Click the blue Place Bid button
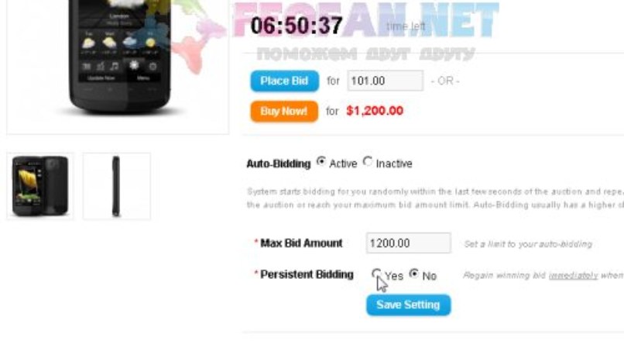Screen dimensions: 624x341 (284, 81)
